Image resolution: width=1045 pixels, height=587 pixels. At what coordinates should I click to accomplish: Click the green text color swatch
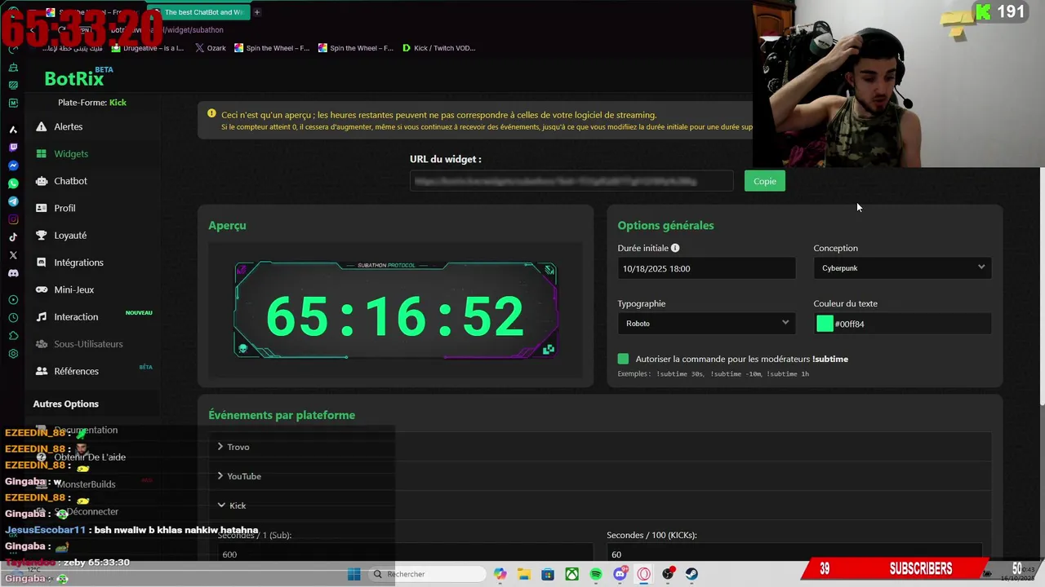click(825, 324)
